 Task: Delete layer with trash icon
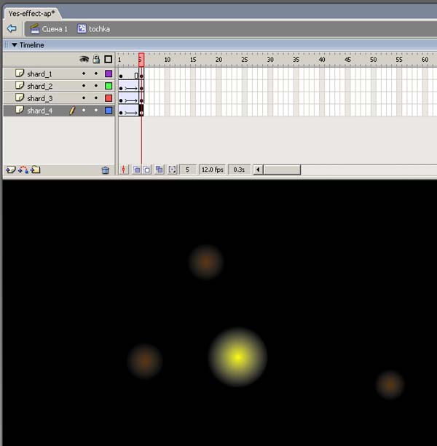pyautogui.click(x=106, y=170)
